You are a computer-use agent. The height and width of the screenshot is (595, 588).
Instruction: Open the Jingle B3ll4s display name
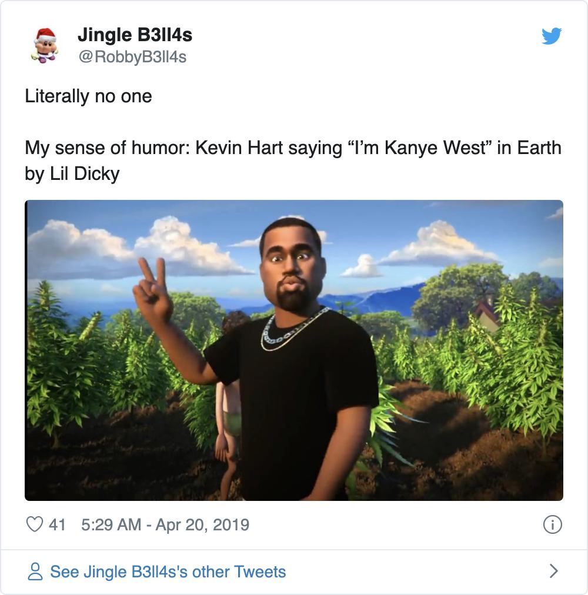tap(135, 35)
